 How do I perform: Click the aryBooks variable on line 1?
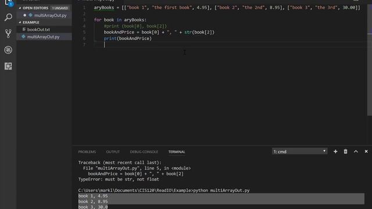pyautogui.click(x=104, y=8)
